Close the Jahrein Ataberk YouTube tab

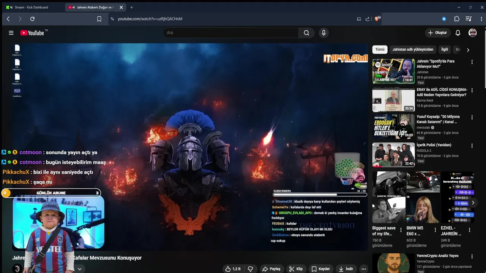coord(121,7)
